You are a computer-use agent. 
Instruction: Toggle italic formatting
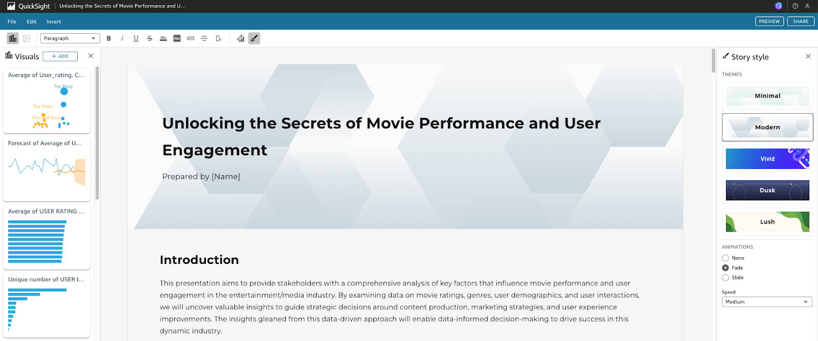[122, 38]
